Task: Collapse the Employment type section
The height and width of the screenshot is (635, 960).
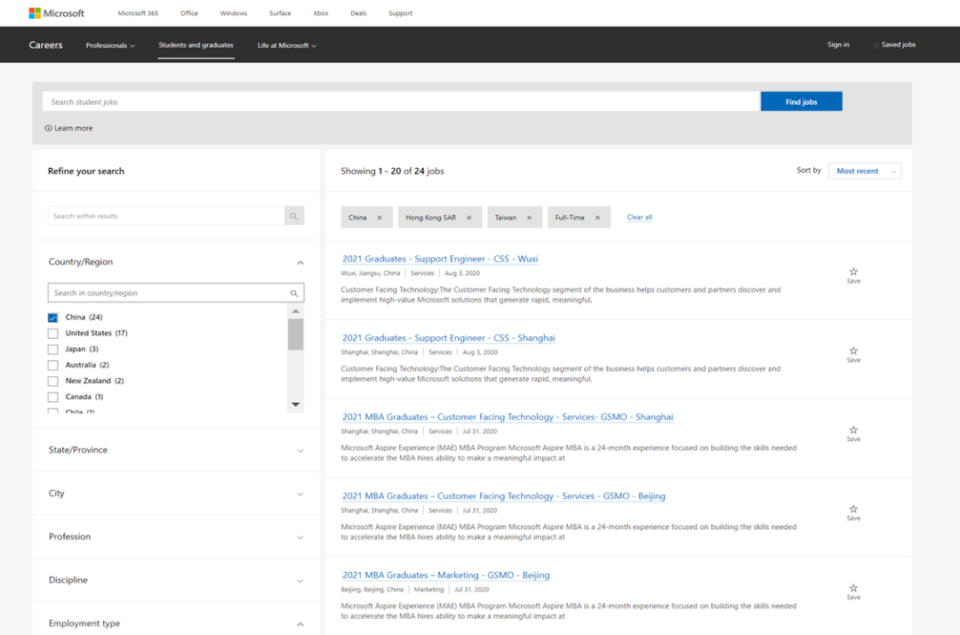Action: point(300,624)
